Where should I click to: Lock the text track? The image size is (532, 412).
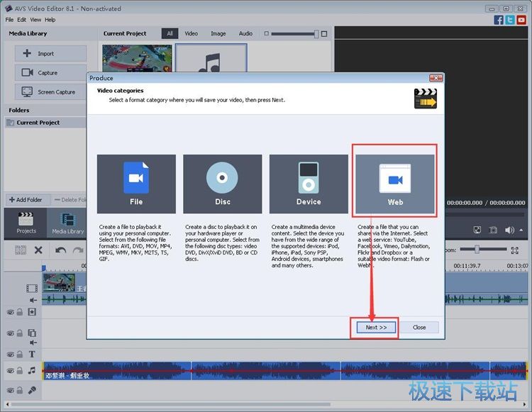pos(20,355)
